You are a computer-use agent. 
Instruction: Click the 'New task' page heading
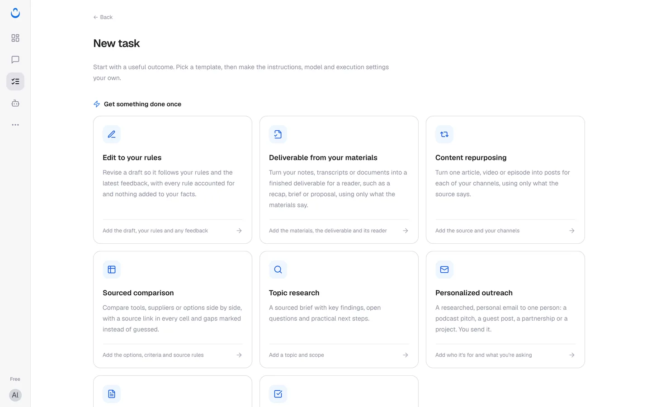pyautogui.click(x=116, y=43)
